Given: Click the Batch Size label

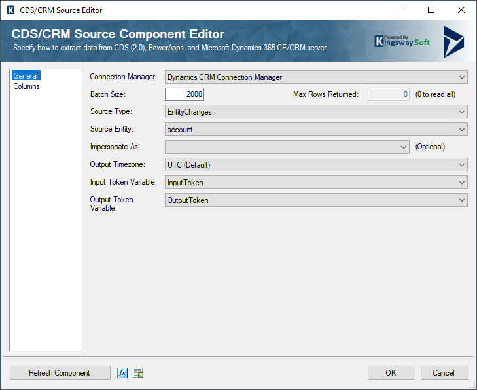Looking at the screenshot, I should 108,94.
